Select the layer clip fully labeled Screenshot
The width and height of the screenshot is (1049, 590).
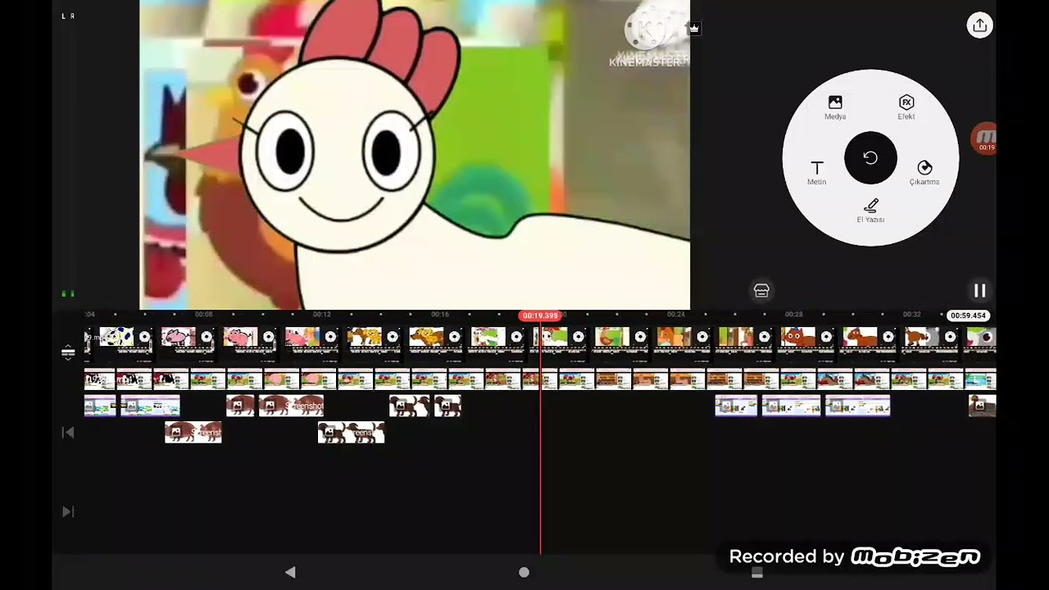(291, 406)
